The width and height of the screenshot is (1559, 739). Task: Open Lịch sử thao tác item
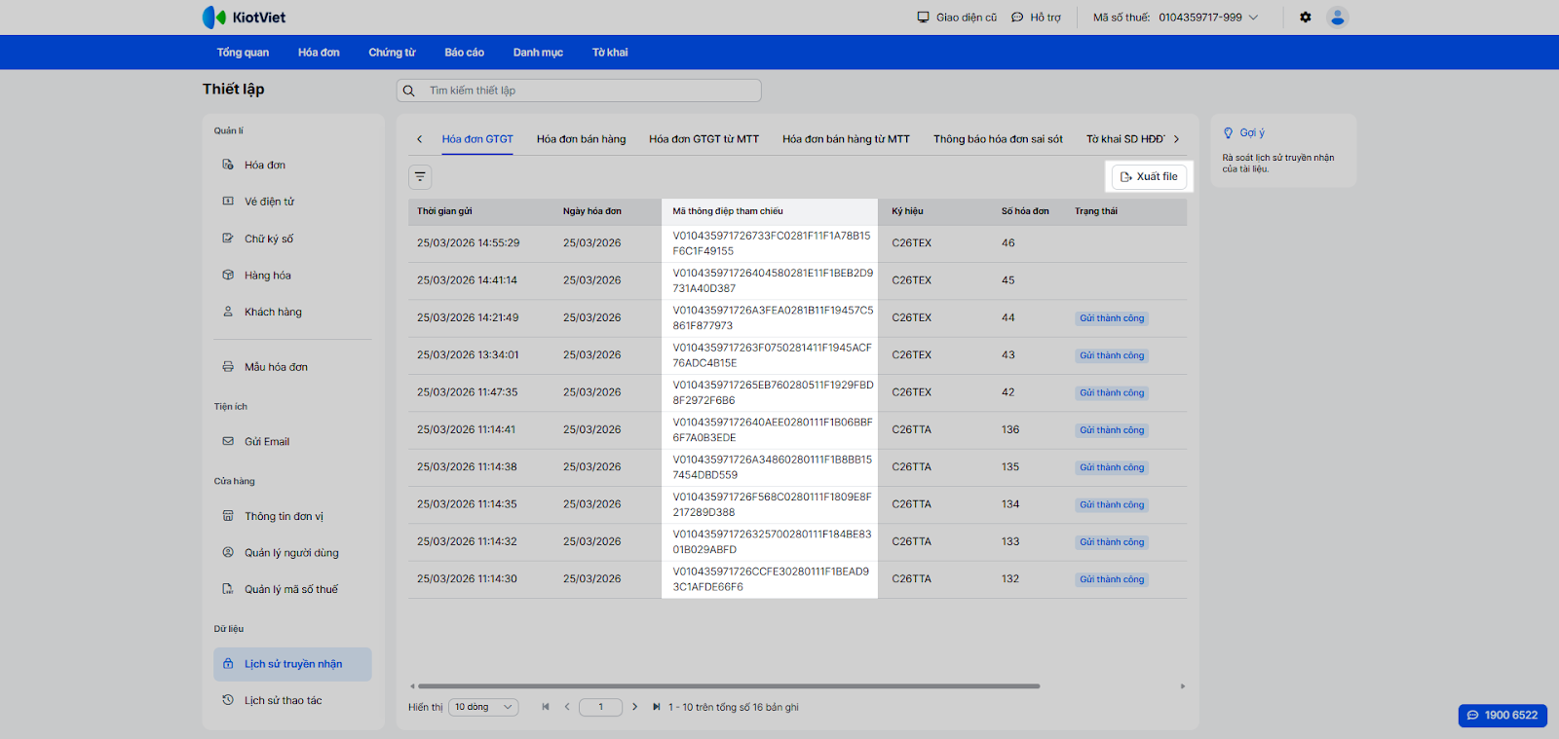283,700
